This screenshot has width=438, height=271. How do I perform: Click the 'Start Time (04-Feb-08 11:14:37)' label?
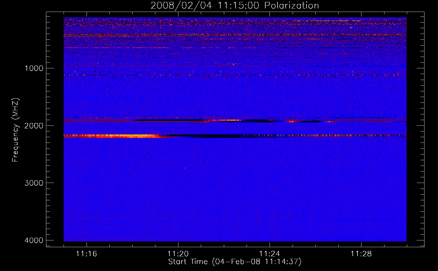[x=235, y=262]
